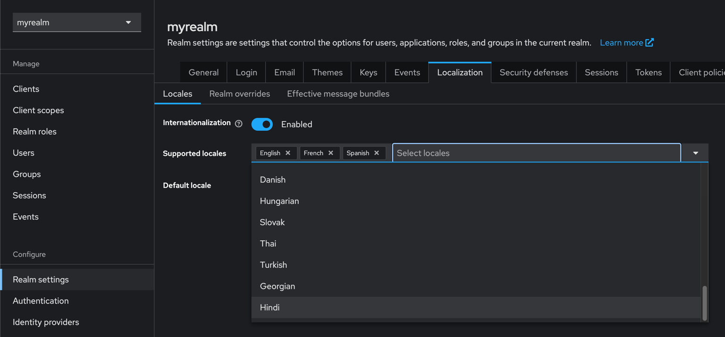Toggle the Internationalization switch off
This screenshot has width=725, height=337.
tap(262, 124)
